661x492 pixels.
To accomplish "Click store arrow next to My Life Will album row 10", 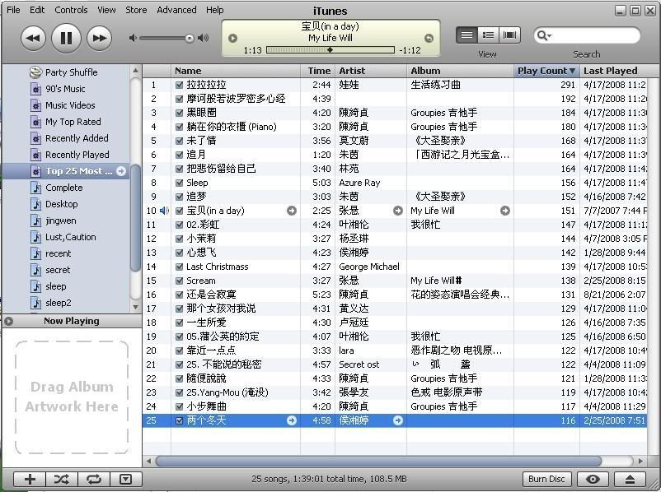I will point(505,211).
